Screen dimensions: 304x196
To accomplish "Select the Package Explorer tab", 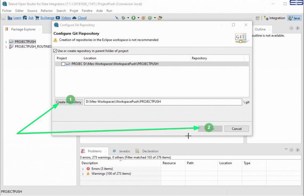I will tap(23, 29).
